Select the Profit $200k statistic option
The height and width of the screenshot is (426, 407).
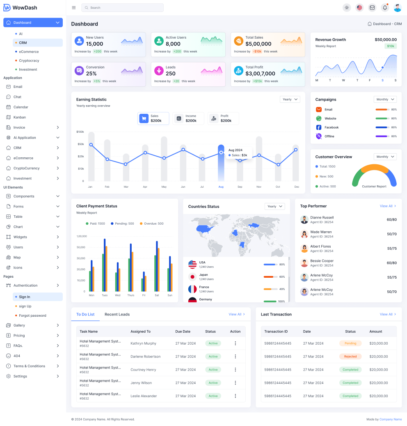click(x=223, y=118)
